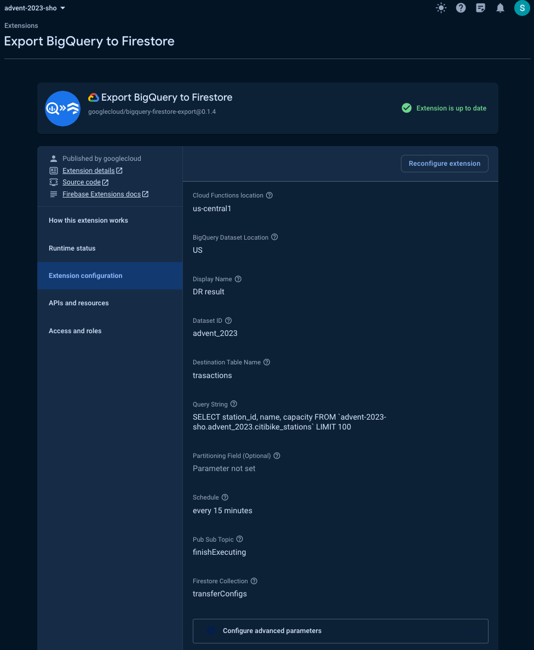Go to the Extensions breadcrumb
The height and width of the screenshot is (650, 534).
[21, 26]
